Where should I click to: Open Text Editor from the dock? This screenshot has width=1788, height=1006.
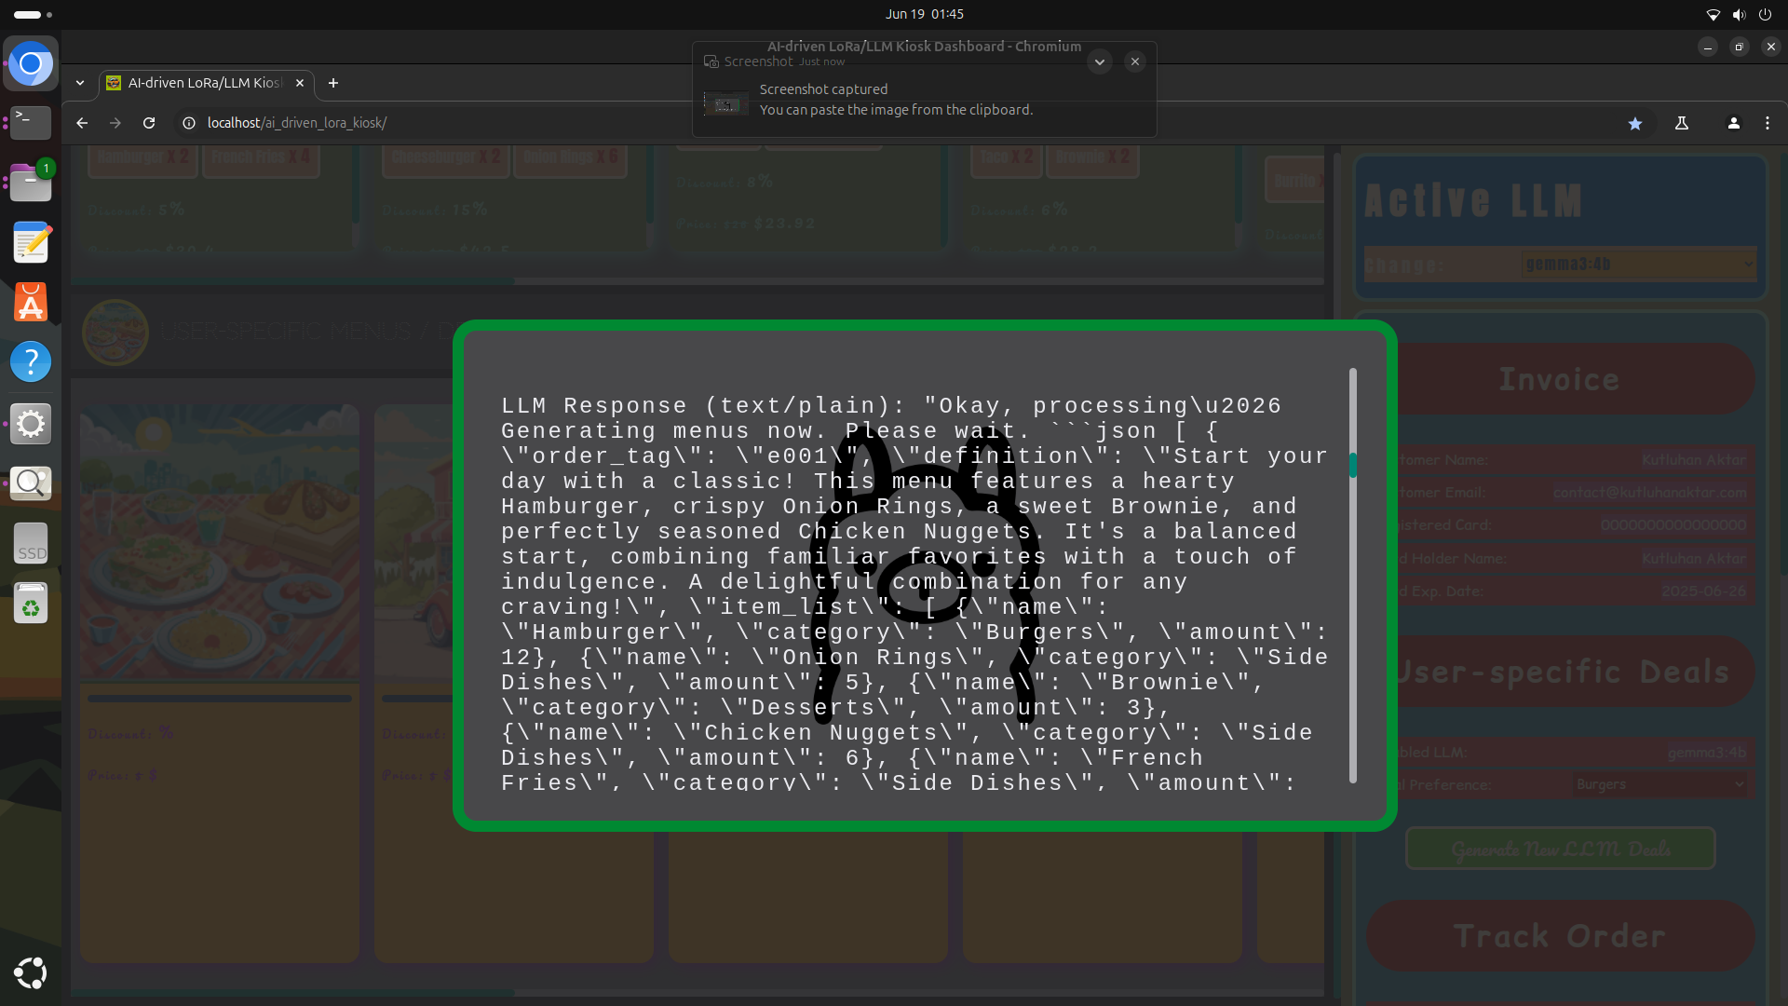31,242
